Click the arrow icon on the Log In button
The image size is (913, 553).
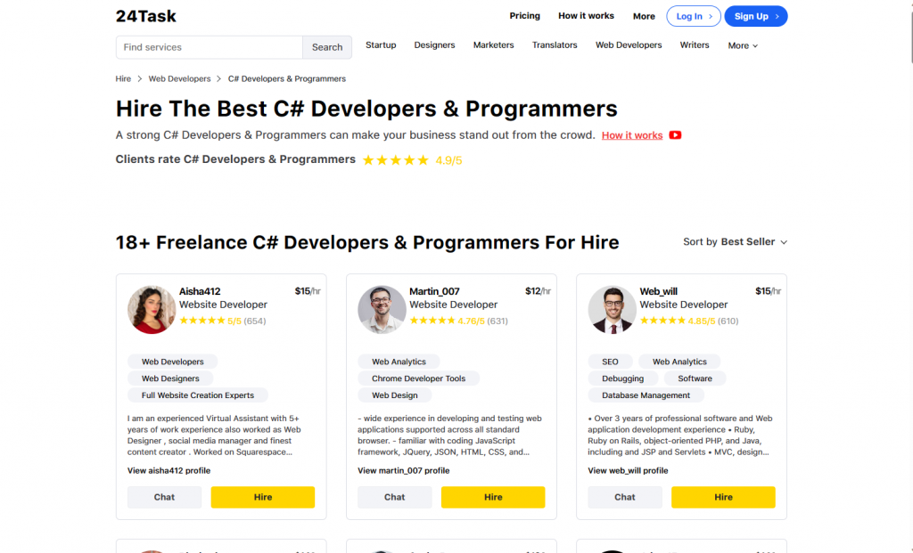click(x=709, y=16)
